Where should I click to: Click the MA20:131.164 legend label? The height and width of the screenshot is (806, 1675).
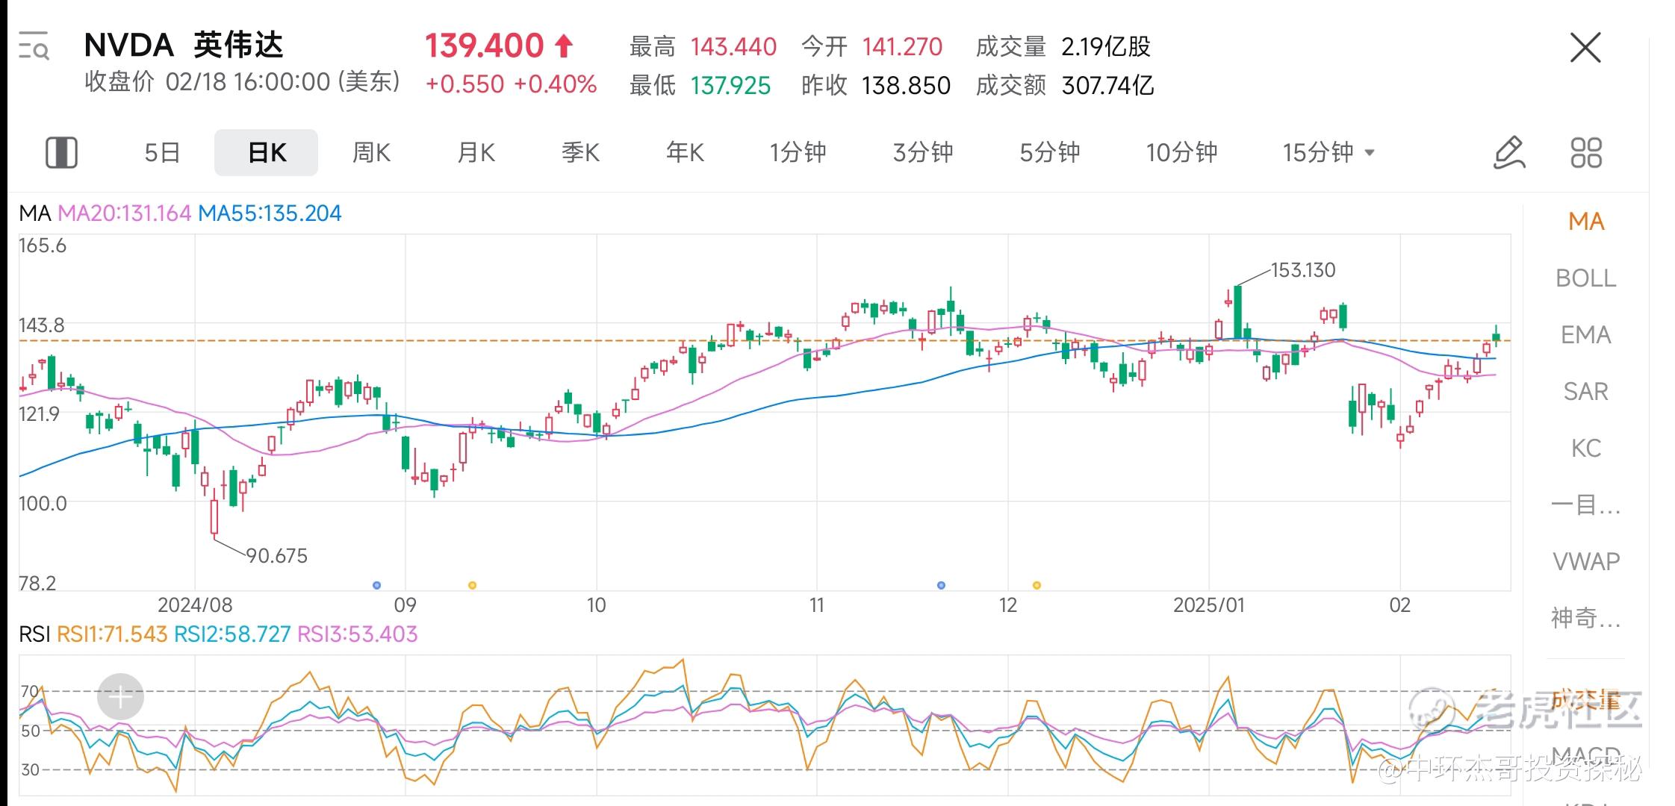coord(124,213)
